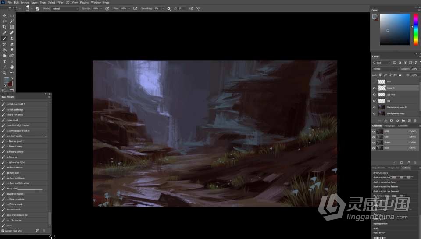Click the background color swatch in toolbar

[x=10, y=84]
